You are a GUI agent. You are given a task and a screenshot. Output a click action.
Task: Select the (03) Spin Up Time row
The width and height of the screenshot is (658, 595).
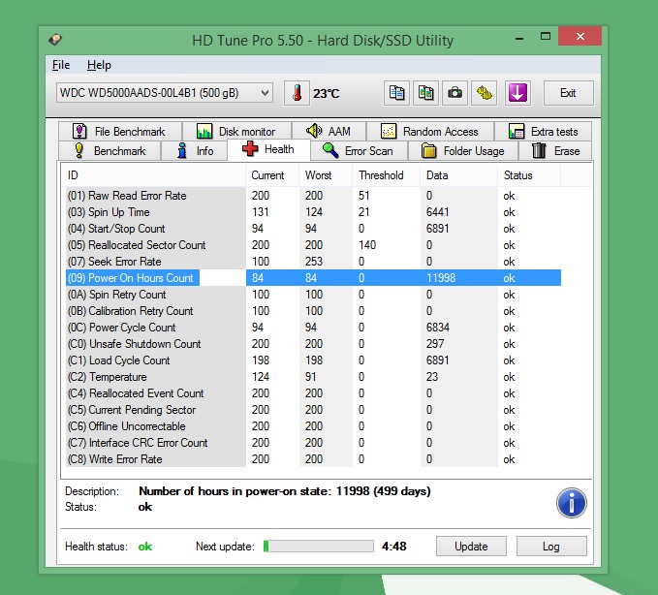(313, 212)
